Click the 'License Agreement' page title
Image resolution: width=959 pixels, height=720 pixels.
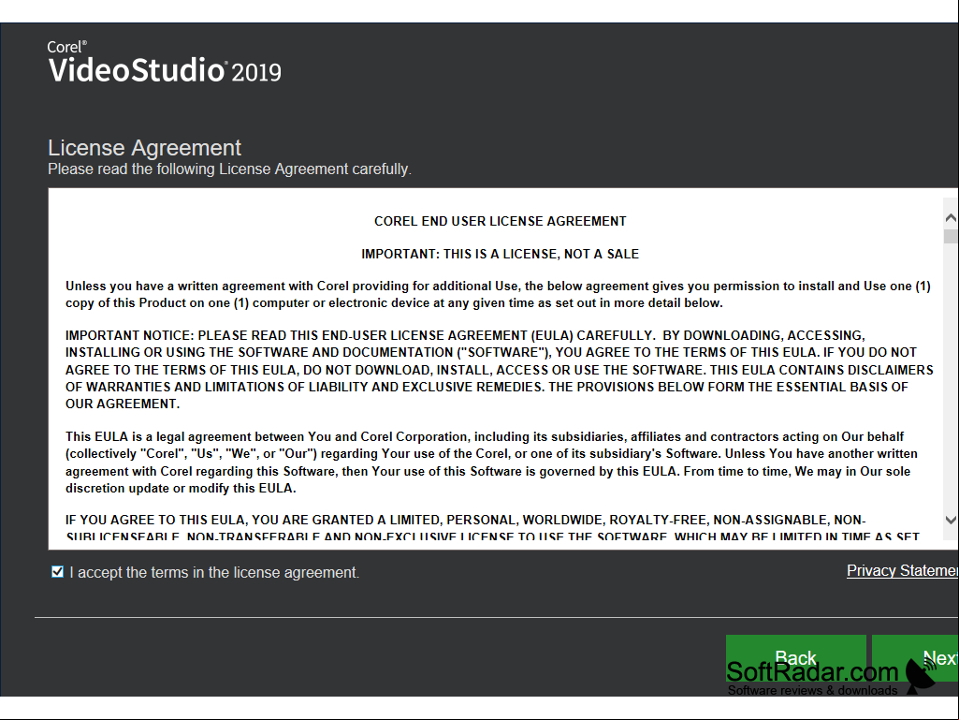coord(144,148)
